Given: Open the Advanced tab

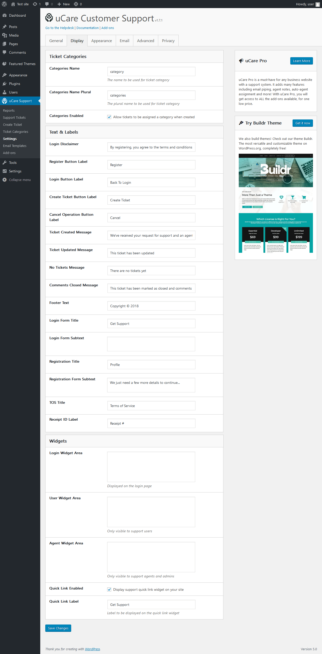Looking at the screenshot, I should [146, 41].
